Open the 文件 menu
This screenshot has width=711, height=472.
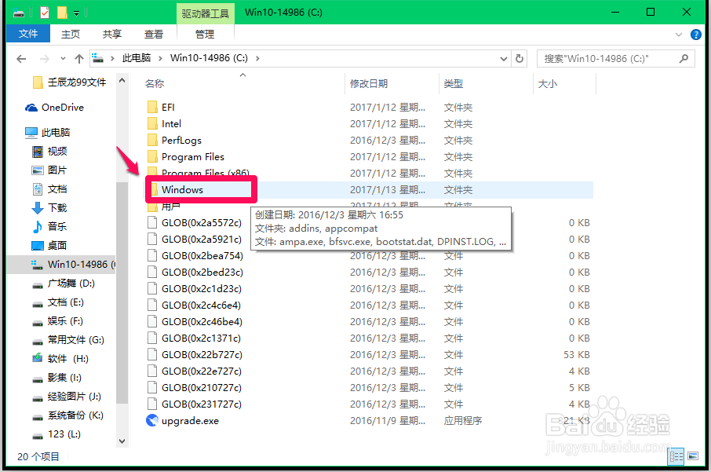point(27,34)
